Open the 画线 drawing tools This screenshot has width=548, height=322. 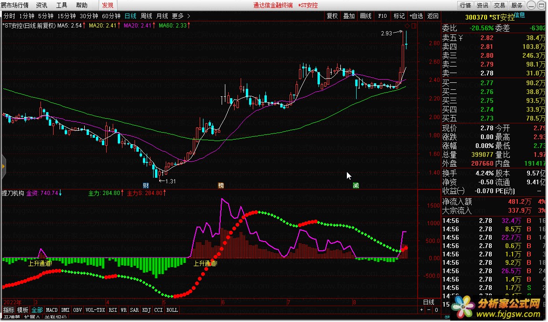tap(365, 16)
